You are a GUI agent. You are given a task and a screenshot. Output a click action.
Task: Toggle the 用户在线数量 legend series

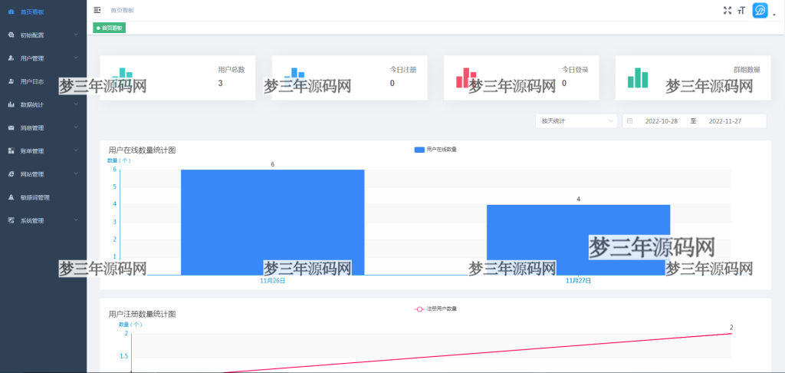pos(435,150)
